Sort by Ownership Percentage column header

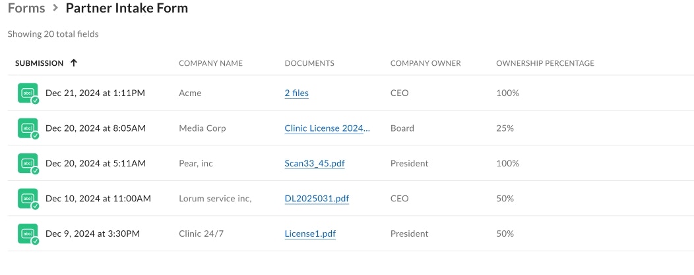546,63
